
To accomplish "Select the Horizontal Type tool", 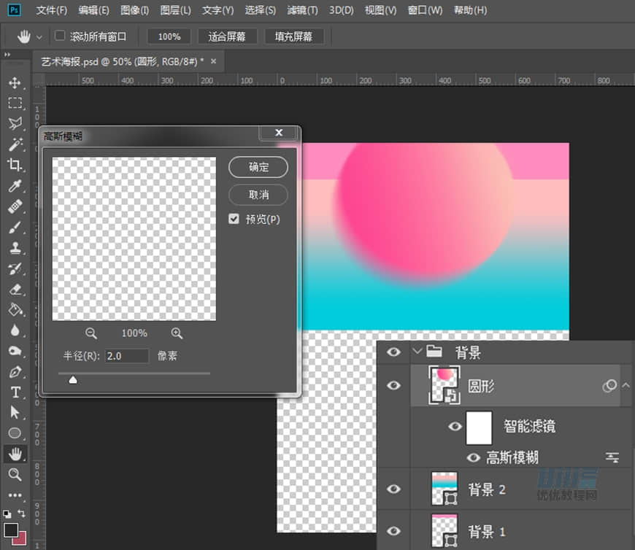I will point(15,392).
